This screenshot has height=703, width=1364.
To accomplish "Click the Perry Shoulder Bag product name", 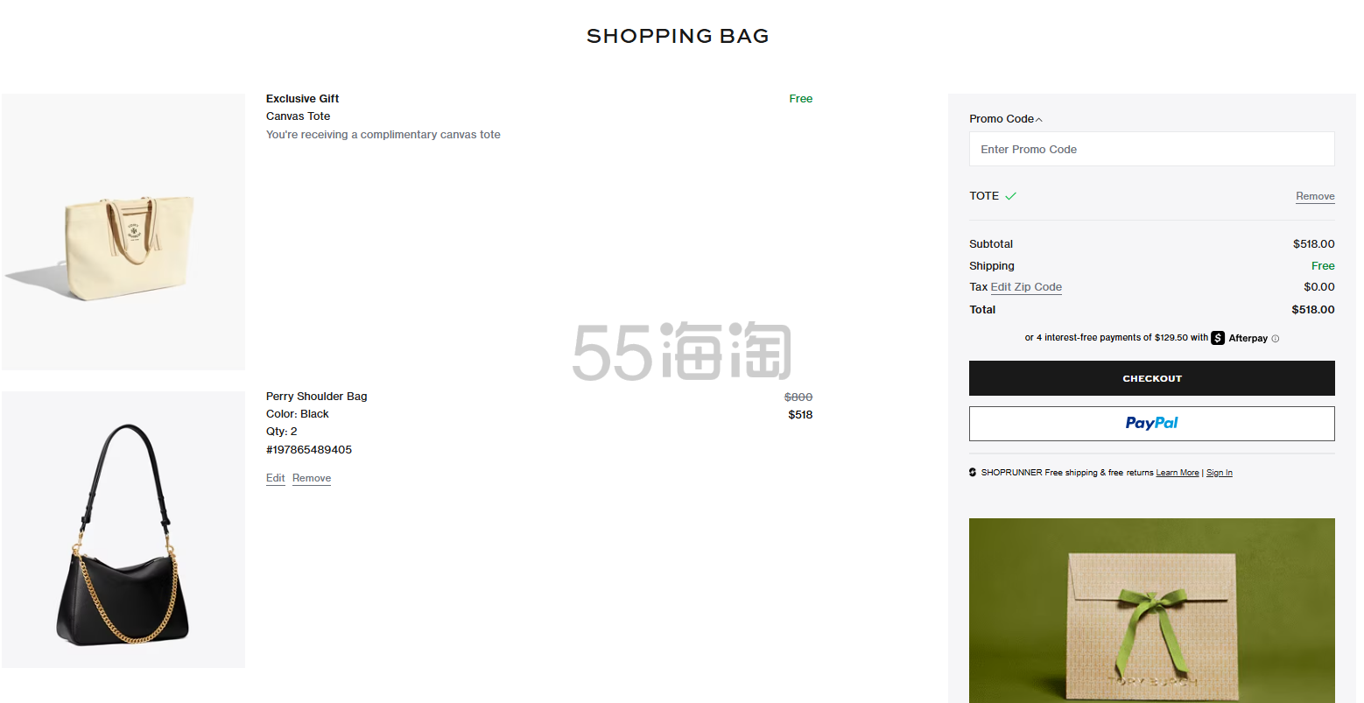I will coord(316,397).
